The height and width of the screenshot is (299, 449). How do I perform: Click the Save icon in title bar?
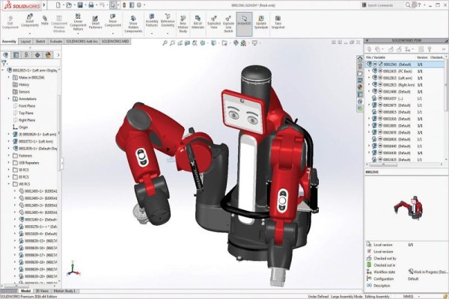(x=80, y=5)
